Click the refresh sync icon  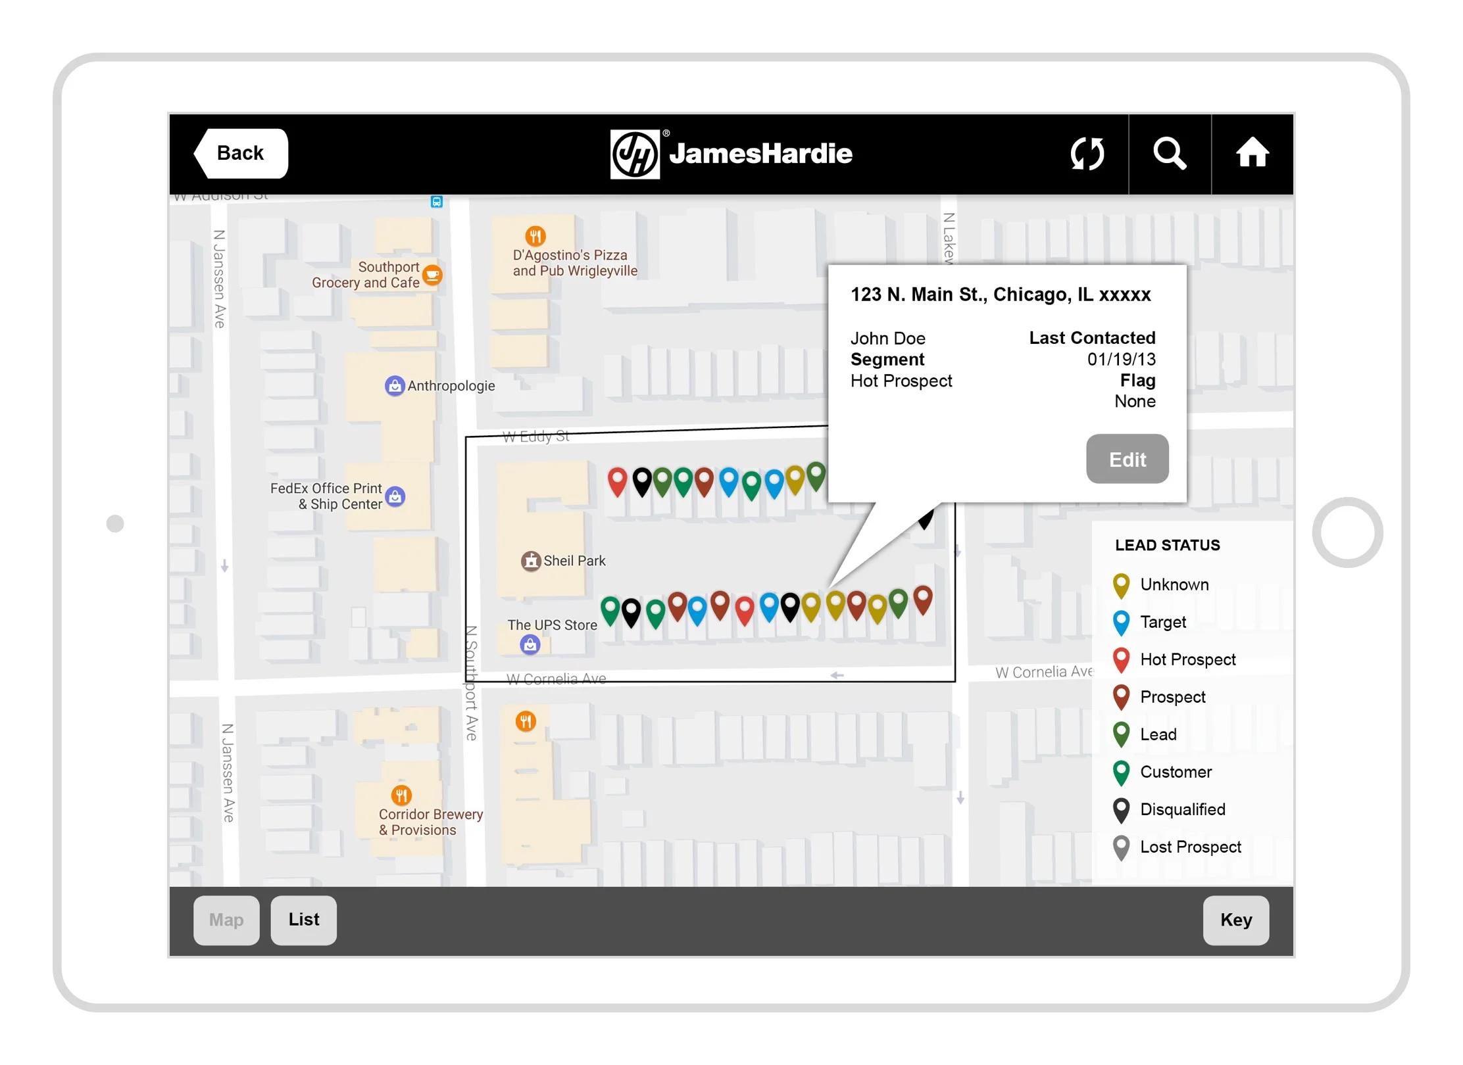[x=1087, y=154]
